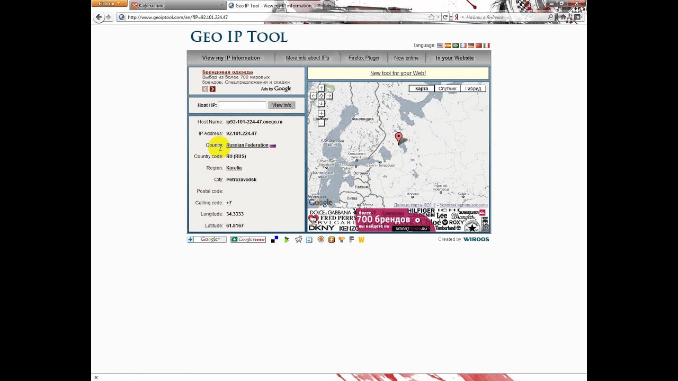Share page via the Reddit alien icon
Image resolution: width=678 pixels, height=381 pixels.
pos(298,240)
